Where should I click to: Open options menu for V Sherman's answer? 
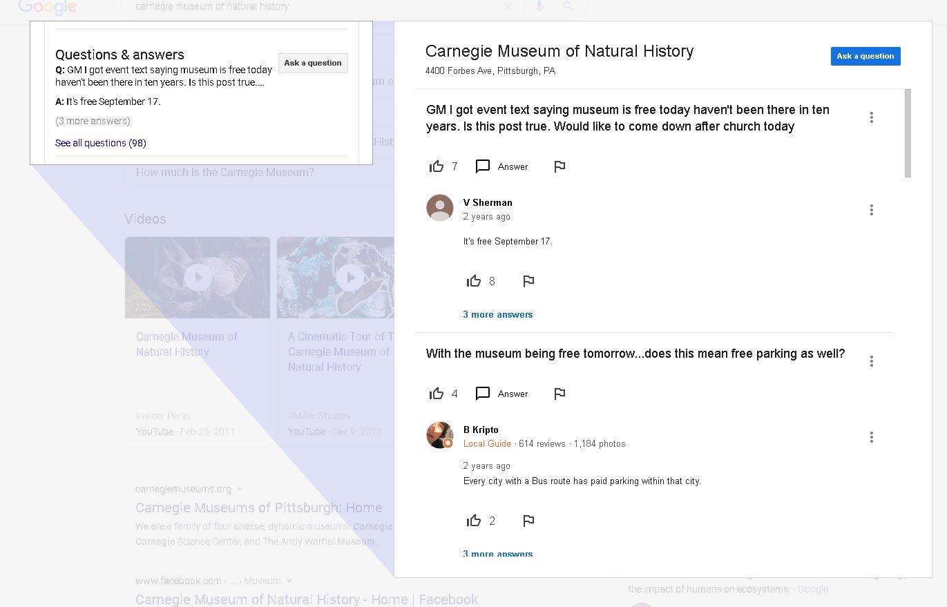(x=872, y=210)
